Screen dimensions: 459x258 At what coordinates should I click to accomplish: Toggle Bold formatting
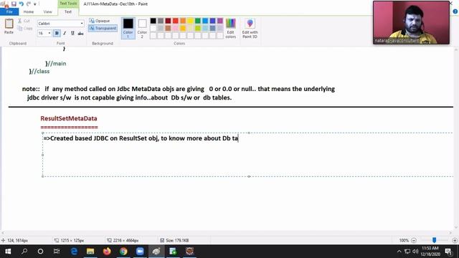pos(57,33)
